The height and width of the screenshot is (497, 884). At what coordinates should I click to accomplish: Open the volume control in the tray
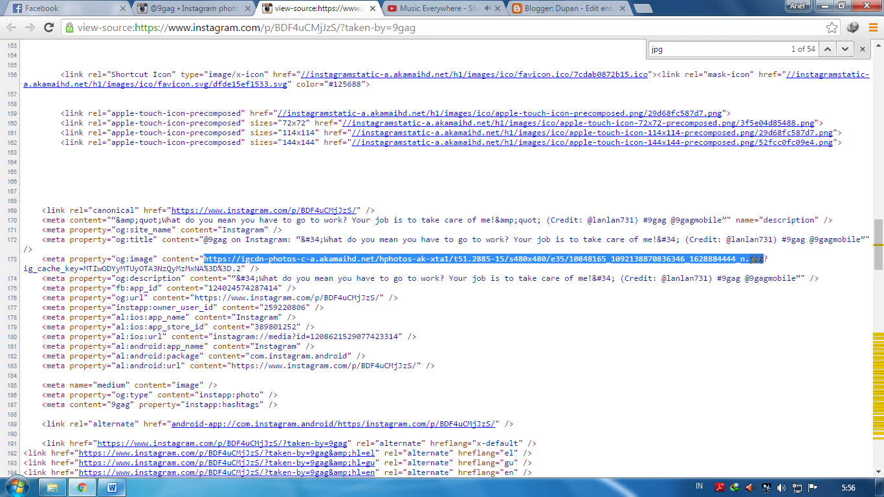click(x=781, y=487)
